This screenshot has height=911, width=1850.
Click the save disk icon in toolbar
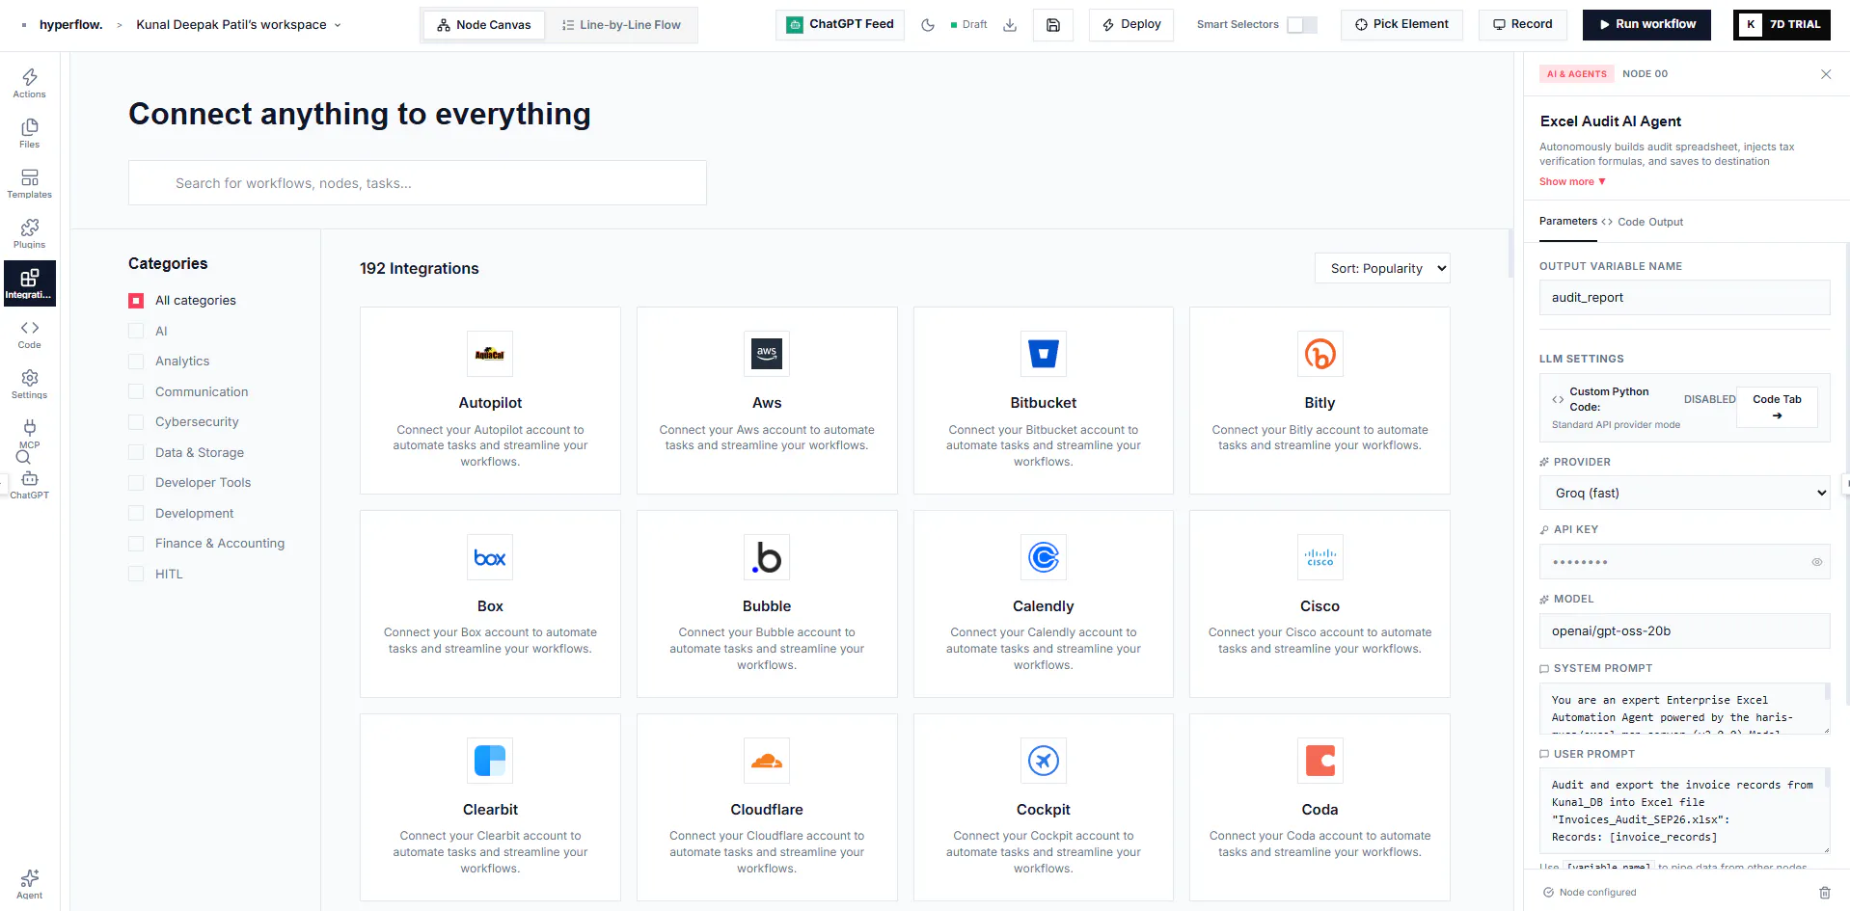pos(1053,25)
